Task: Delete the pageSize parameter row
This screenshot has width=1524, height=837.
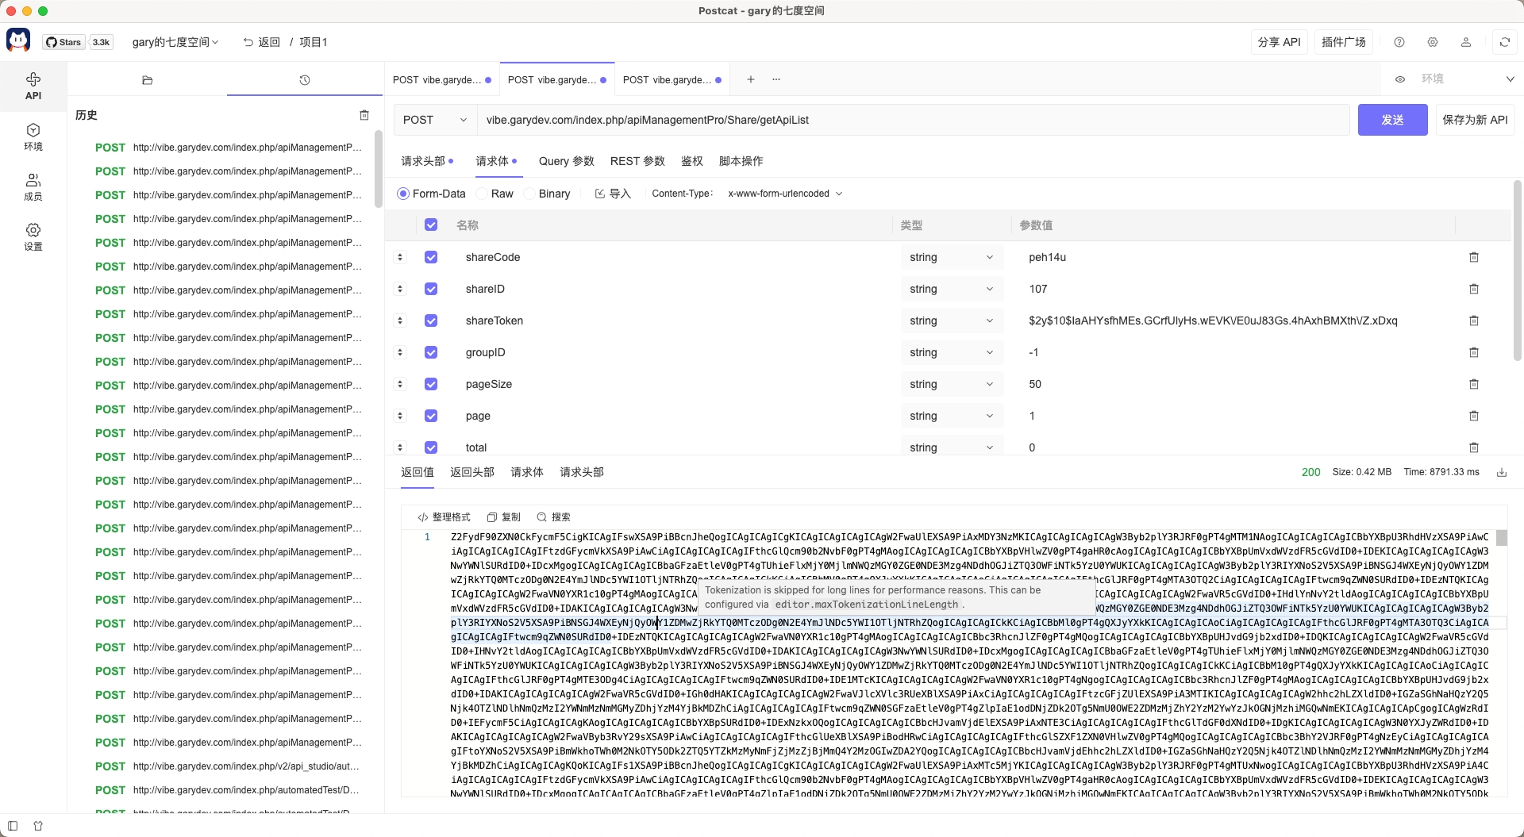Action: point(1474,384)
